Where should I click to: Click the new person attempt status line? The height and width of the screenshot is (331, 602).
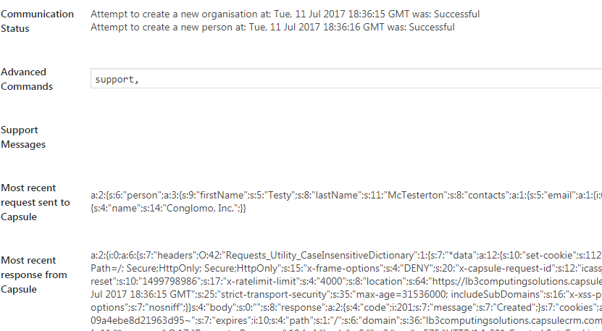click(x=272, y=28)
